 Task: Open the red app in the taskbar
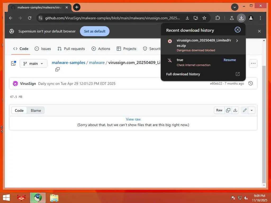click(x=21, y=198)
